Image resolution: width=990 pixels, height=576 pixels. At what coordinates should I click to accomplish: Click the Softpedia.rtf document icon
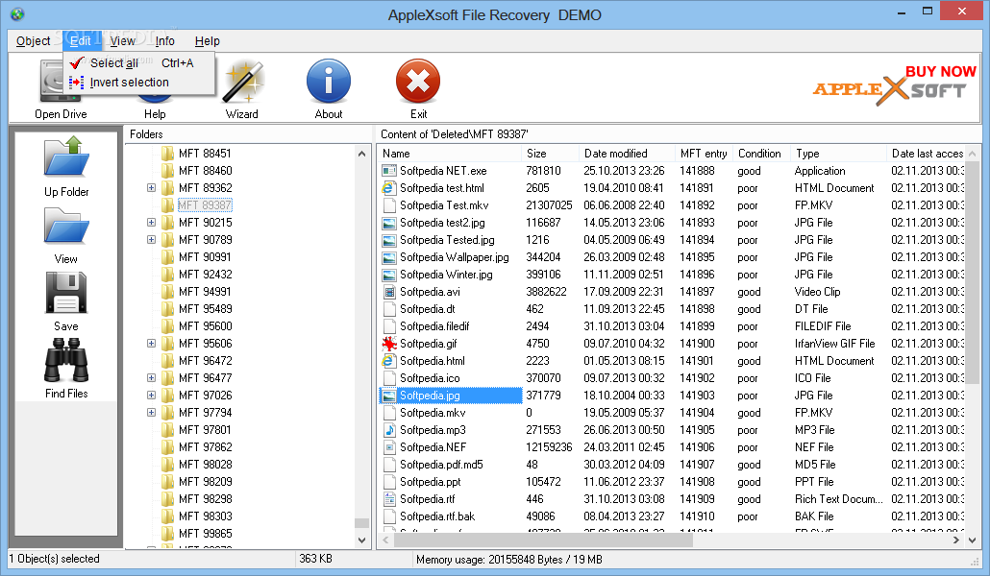click(x=389, y=499)
